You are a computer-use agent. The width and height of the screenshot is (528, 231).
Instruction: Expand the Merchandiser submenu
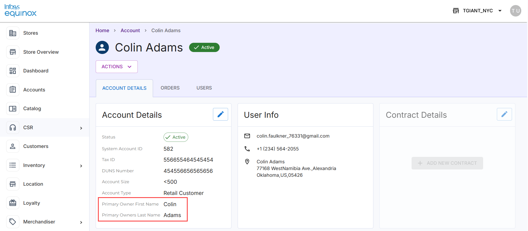pos(81,222)
